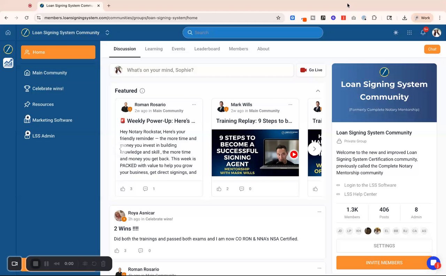Image resolution: width=446 pixels, height=276 pixels.
Task: Show next featured post with right arrow
Action: click(x=314, y=149)
